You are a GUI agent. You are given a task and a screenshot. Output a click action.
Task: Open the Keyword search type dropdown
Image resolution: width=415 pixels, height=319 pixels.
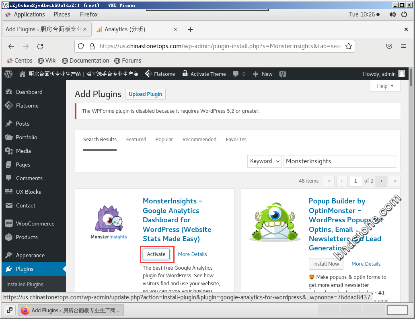pyautogui.click(x=265, y=161)
